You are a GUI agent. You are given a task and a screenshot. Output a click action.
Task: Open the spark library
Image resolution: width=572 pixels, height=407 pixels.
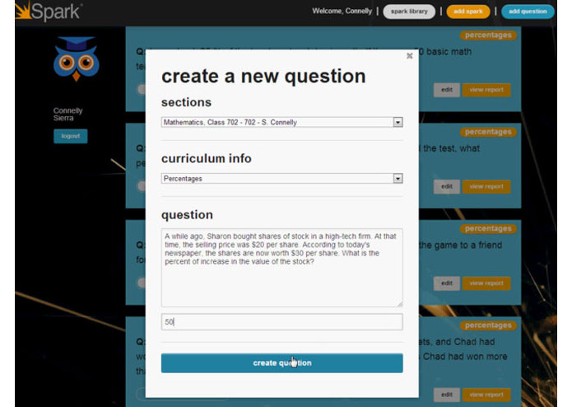(409, 12)
